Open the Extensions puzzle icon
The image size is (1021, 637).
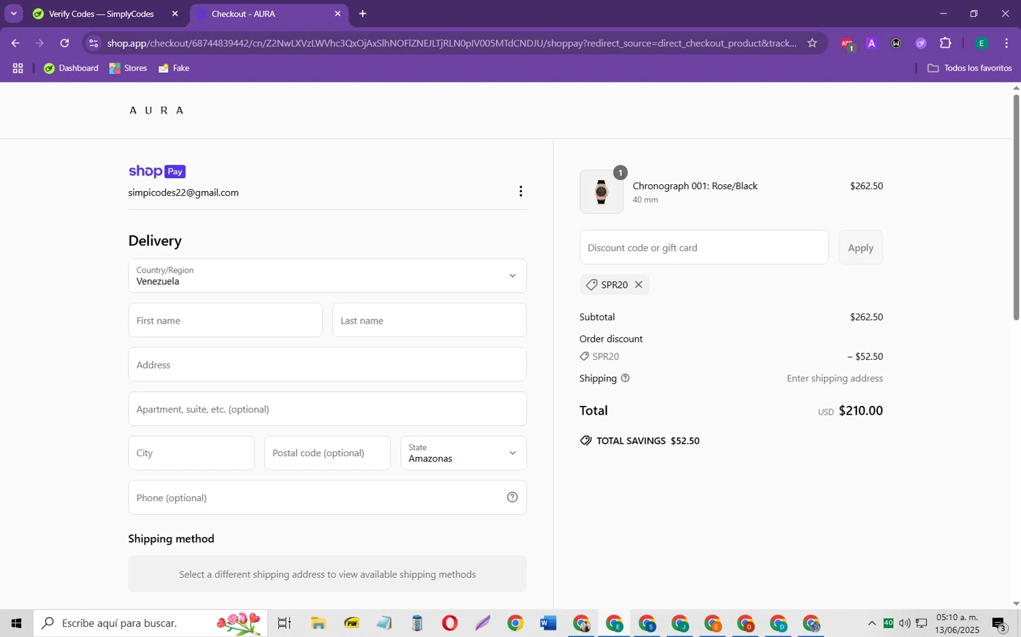945,43
